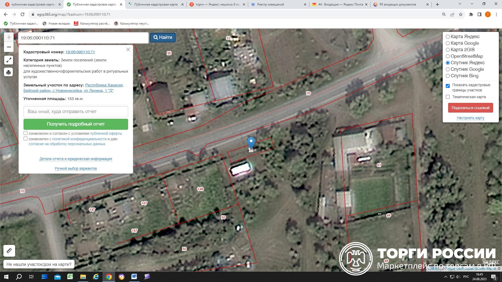The height and width of the screenshot is (282, 502).
Task: Open the Chrome tab search dropdown
Action: (x=460, y=4)
